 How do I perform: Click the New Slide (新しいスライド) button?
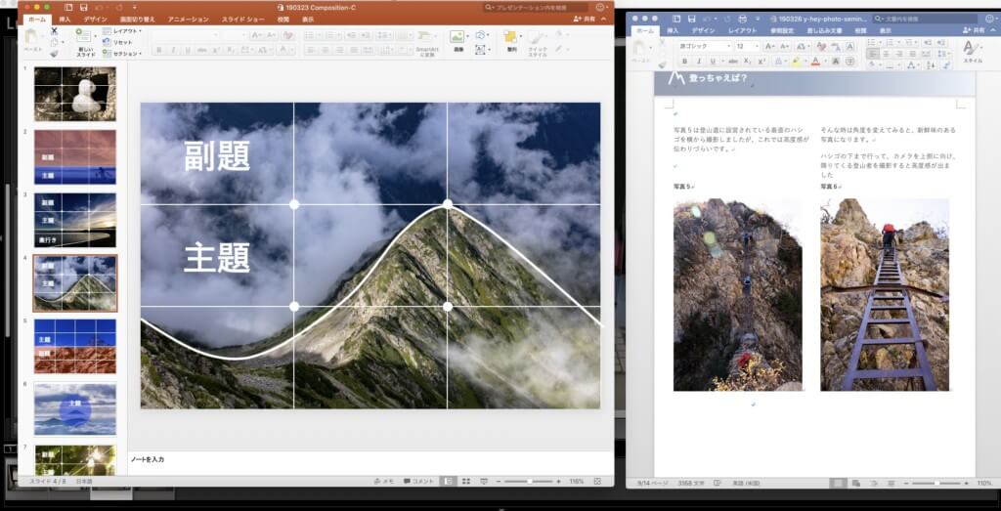click(86, 42)
